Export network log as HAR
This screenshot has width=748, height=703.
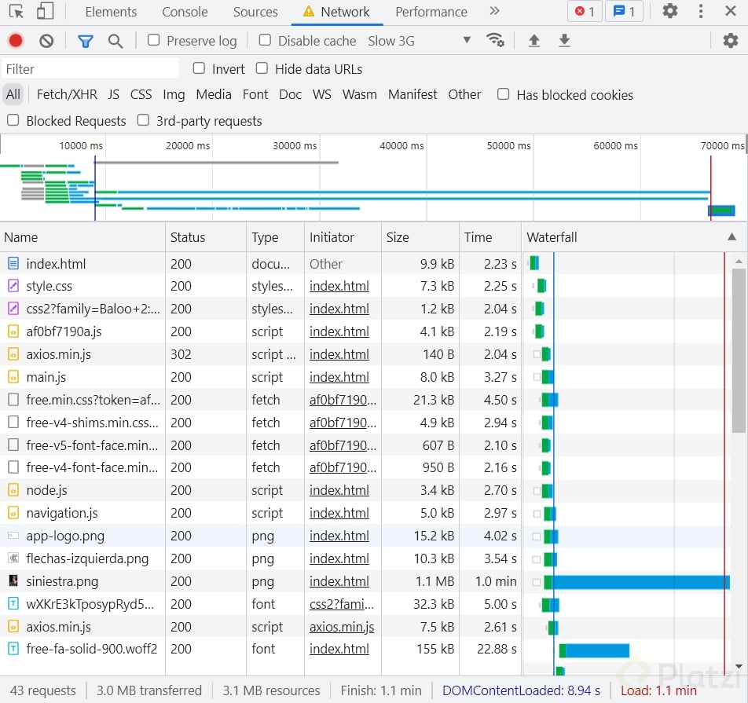(565, 40)
